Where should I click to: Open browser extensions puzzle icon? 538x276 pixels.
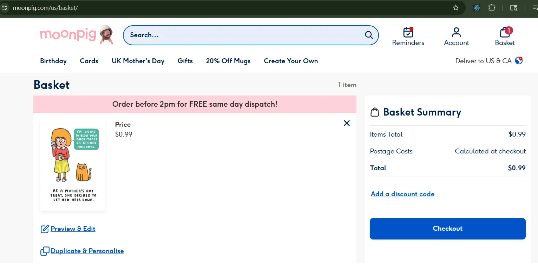tap(492, 8)
